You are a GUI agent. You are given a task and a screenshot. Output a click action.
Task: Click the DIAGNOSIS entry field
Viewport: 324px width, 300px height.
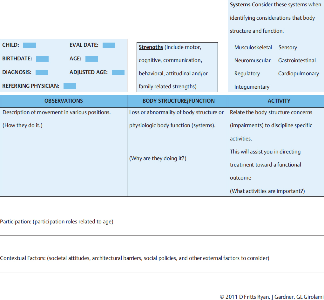click(42, 72)
